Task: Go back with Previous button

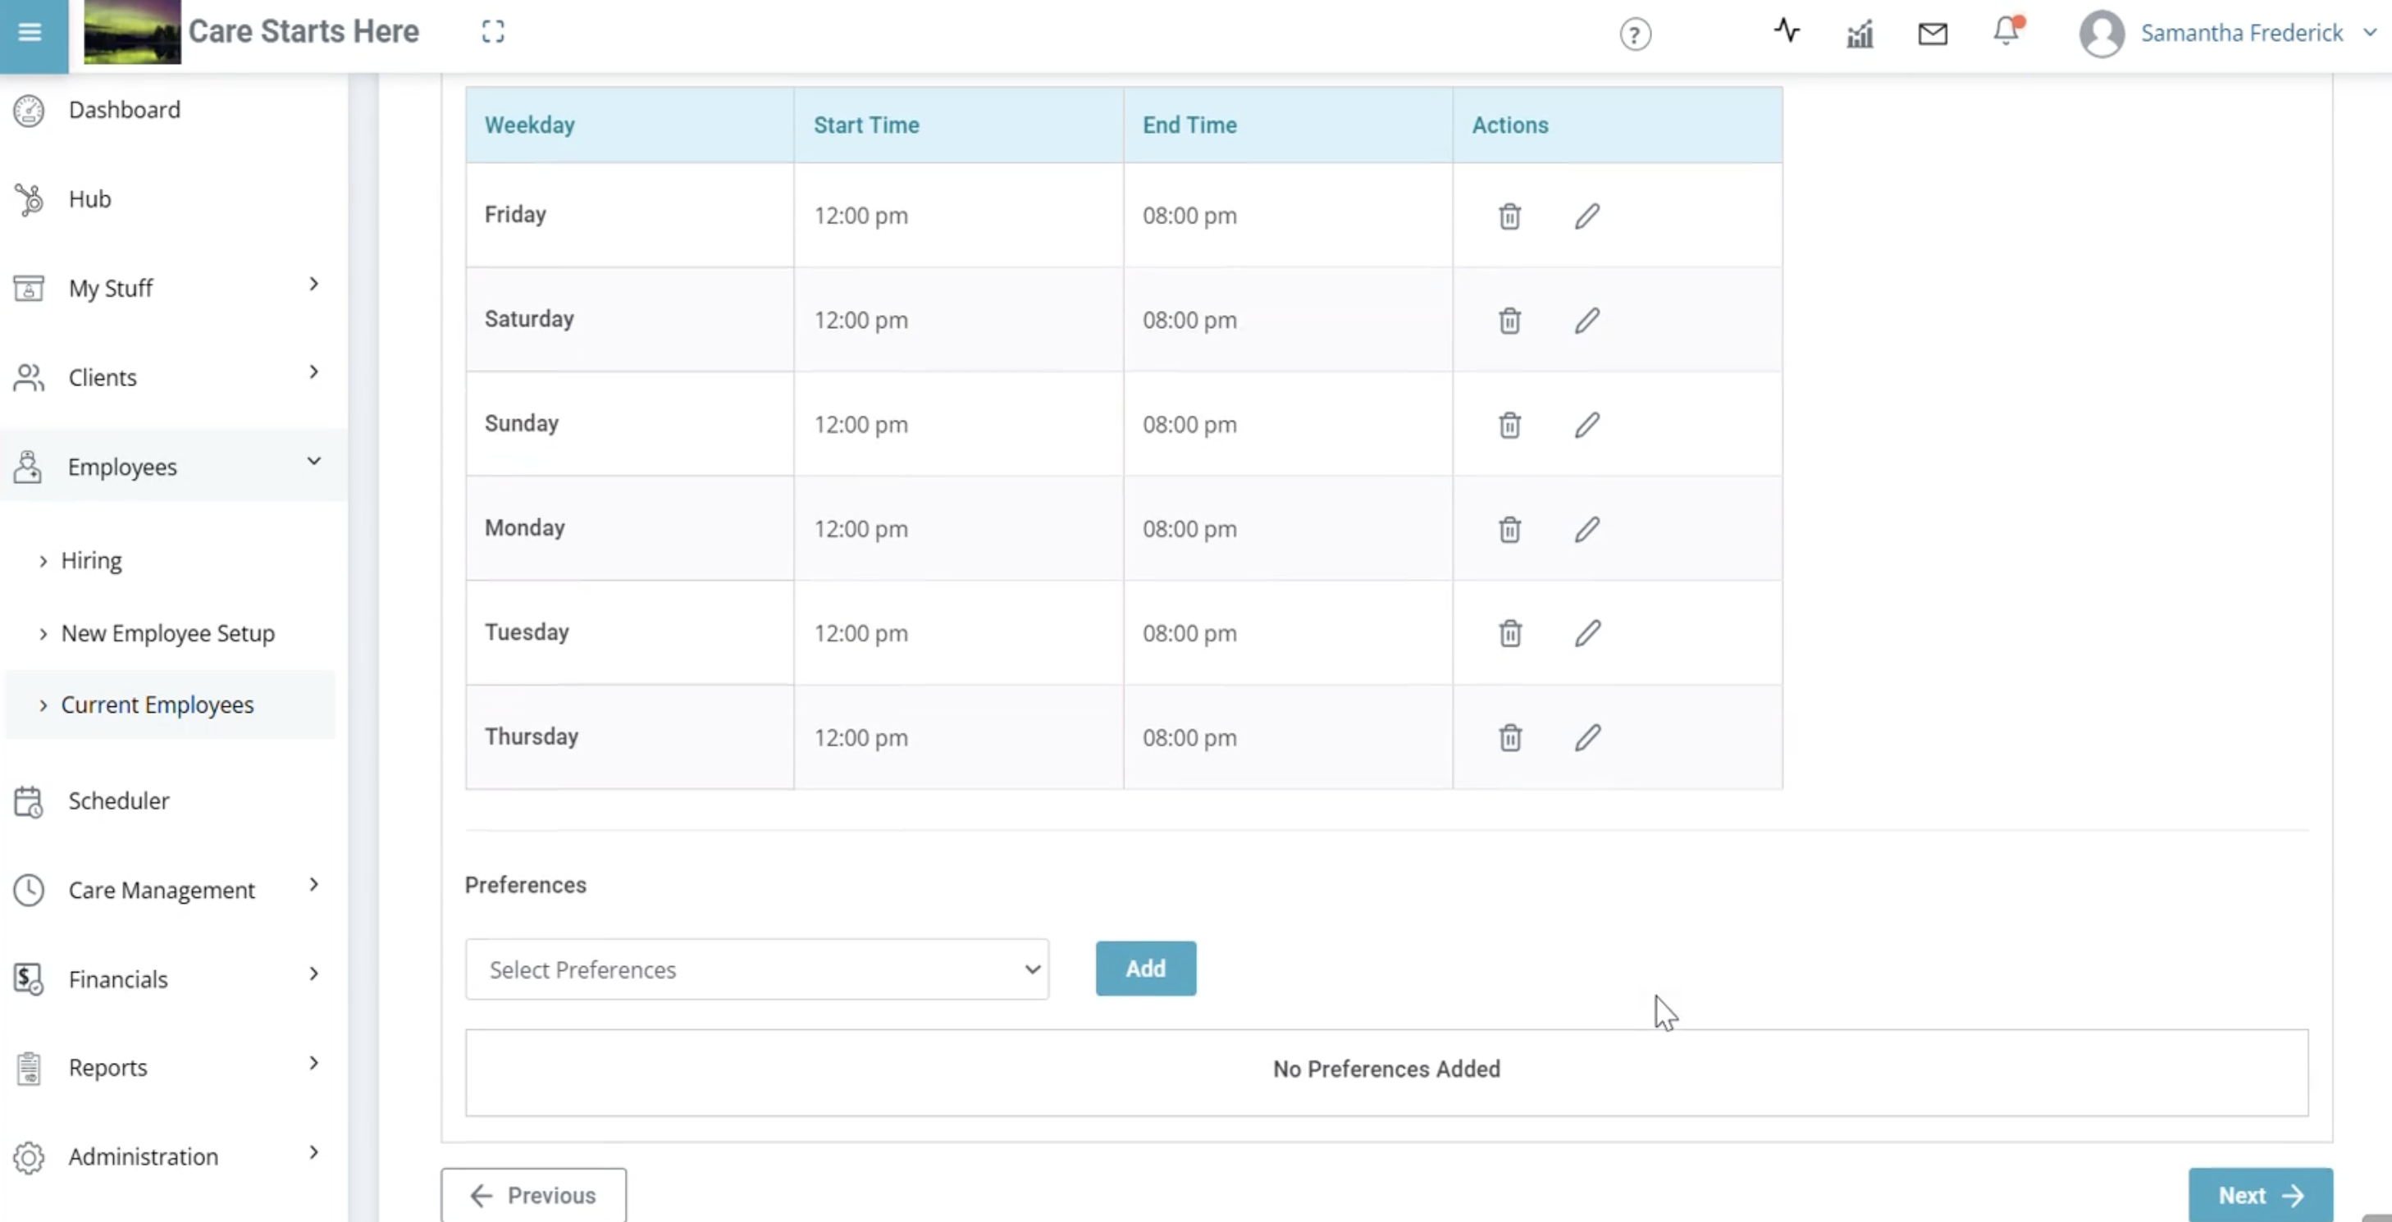Action: coord(534,1195)
